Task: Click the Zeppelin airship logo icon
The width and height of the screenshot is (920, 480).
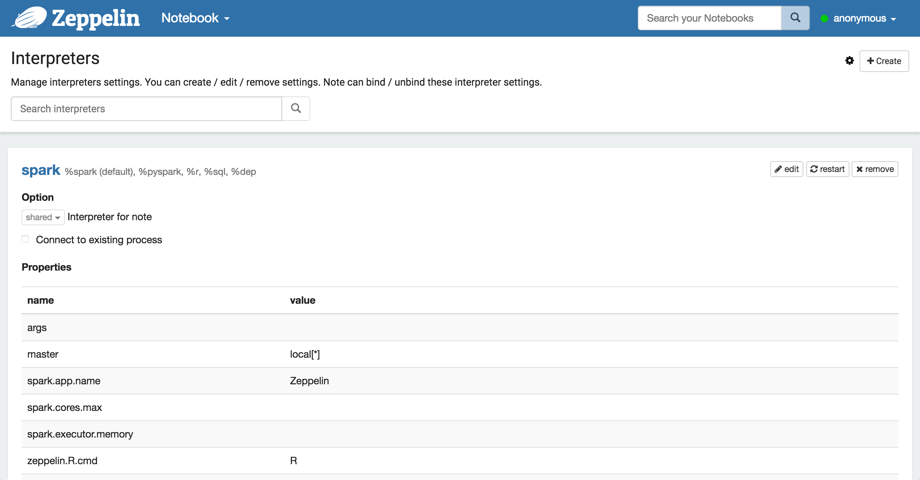Action: (30, 18)
